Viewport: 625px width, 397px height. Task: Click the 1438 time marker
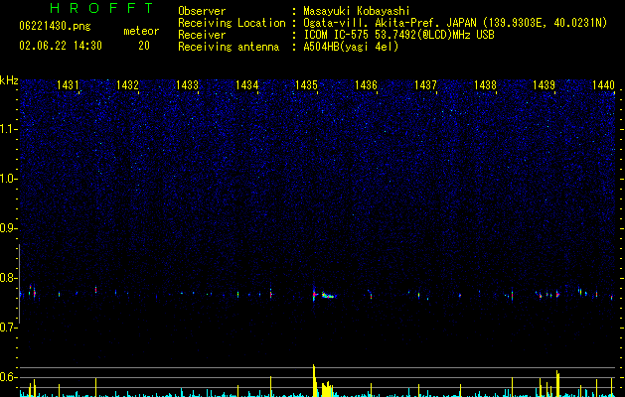485,84
